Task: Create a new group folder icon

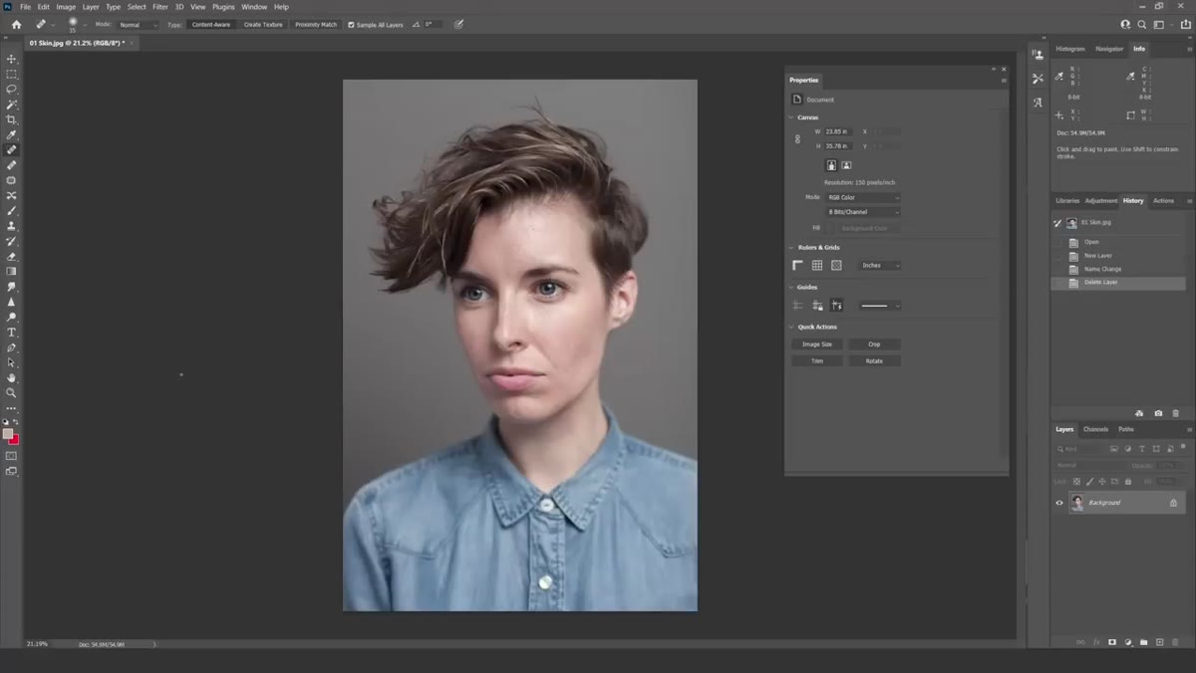Action: pos(1144,642)
